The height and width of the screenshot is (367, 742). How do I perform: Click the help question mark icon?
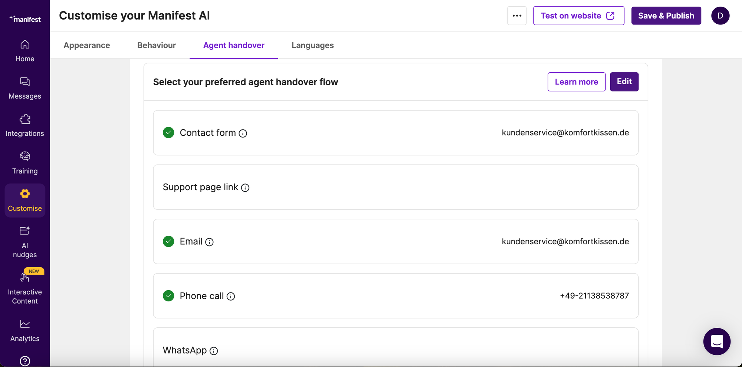[x=24, y=361]
